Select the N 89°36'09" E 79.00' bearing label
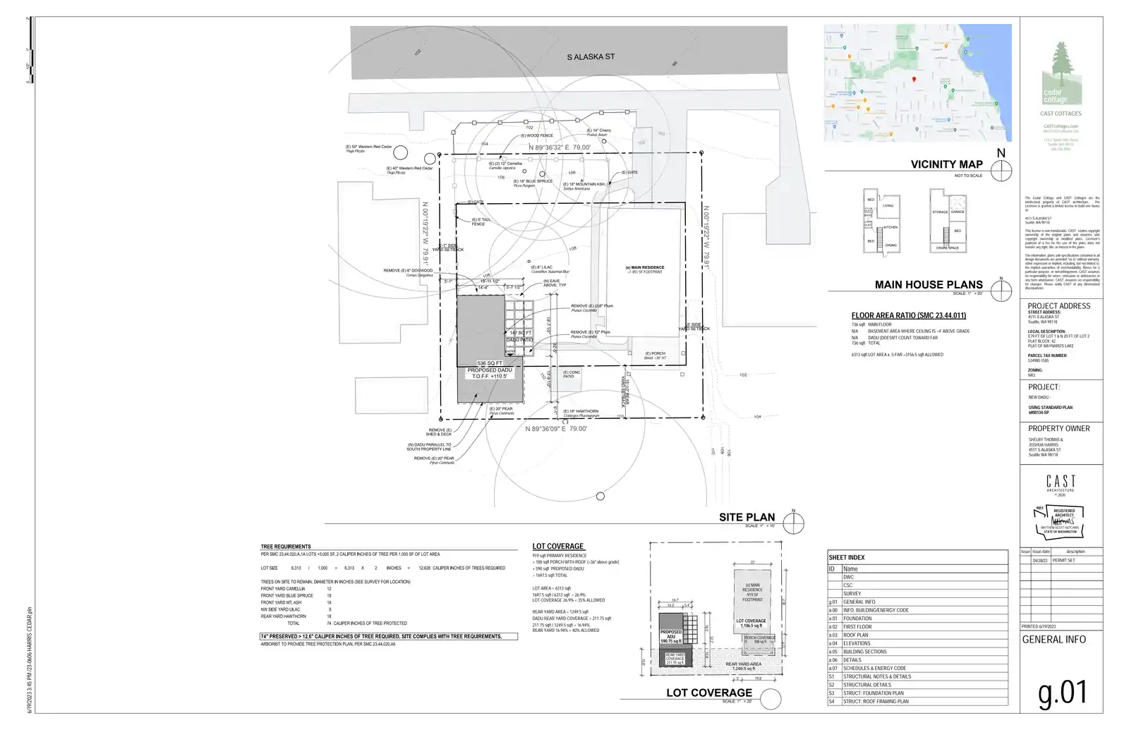Screen dimensions: 1129x730 click(556, 429)
